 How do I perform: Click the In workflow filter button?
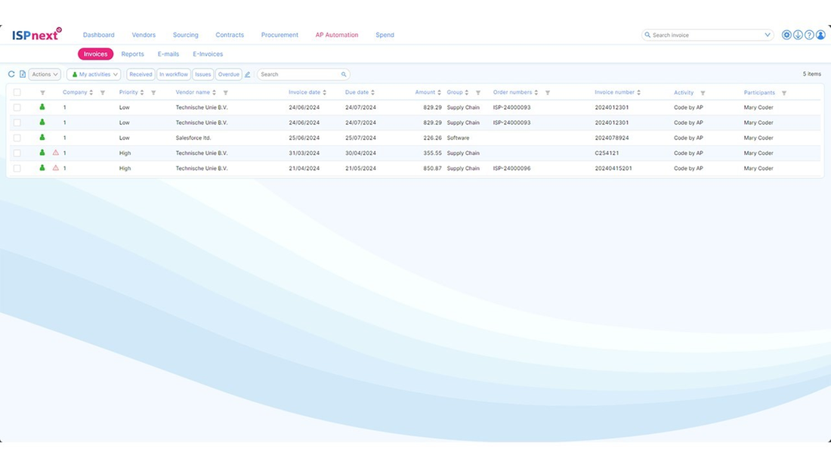173,74
